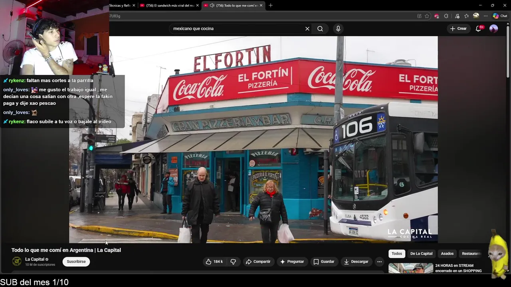The image size is (511, 287).
Task: Start voice search with microphone icon
Action: pyautogui.click(x=338, y=29)
